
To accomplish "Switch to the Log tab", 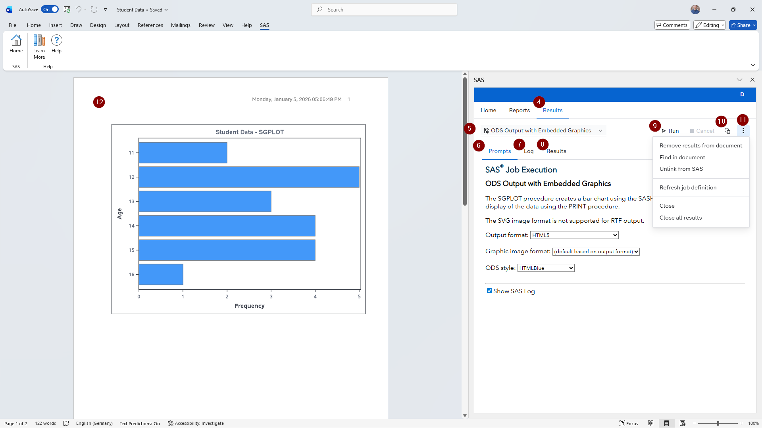I will 528,151.
